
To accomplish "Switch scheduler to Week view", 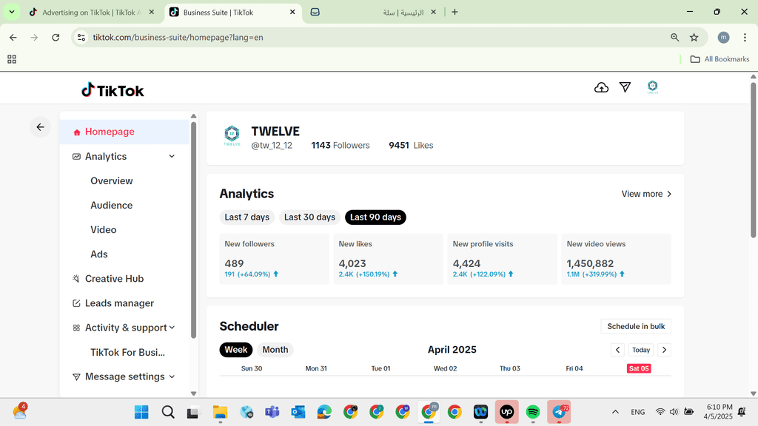I will pyautogui.click(x=236, y=350).
